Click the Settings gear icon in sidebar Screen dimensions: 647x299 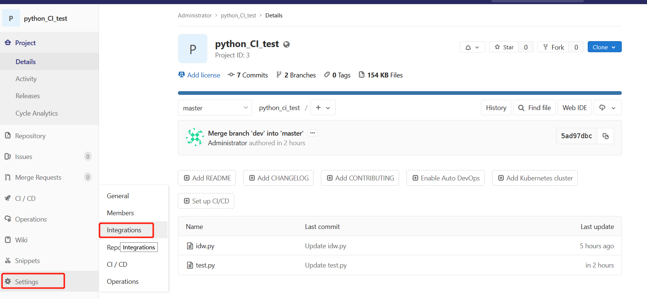[8, 282]
